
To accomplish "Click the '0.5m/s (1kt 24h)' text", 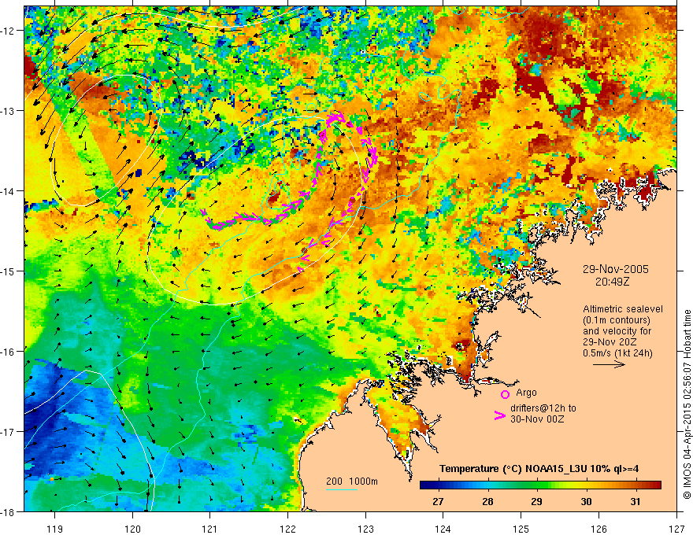I will 617,353.
